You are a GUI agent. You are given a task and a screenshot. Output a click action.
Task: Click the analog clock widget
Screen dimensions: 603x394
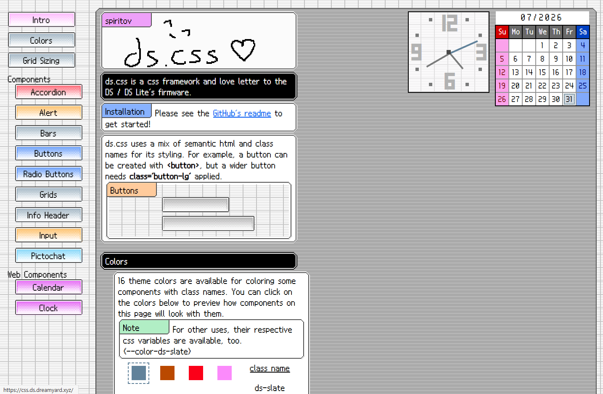(x=449, y=52)
